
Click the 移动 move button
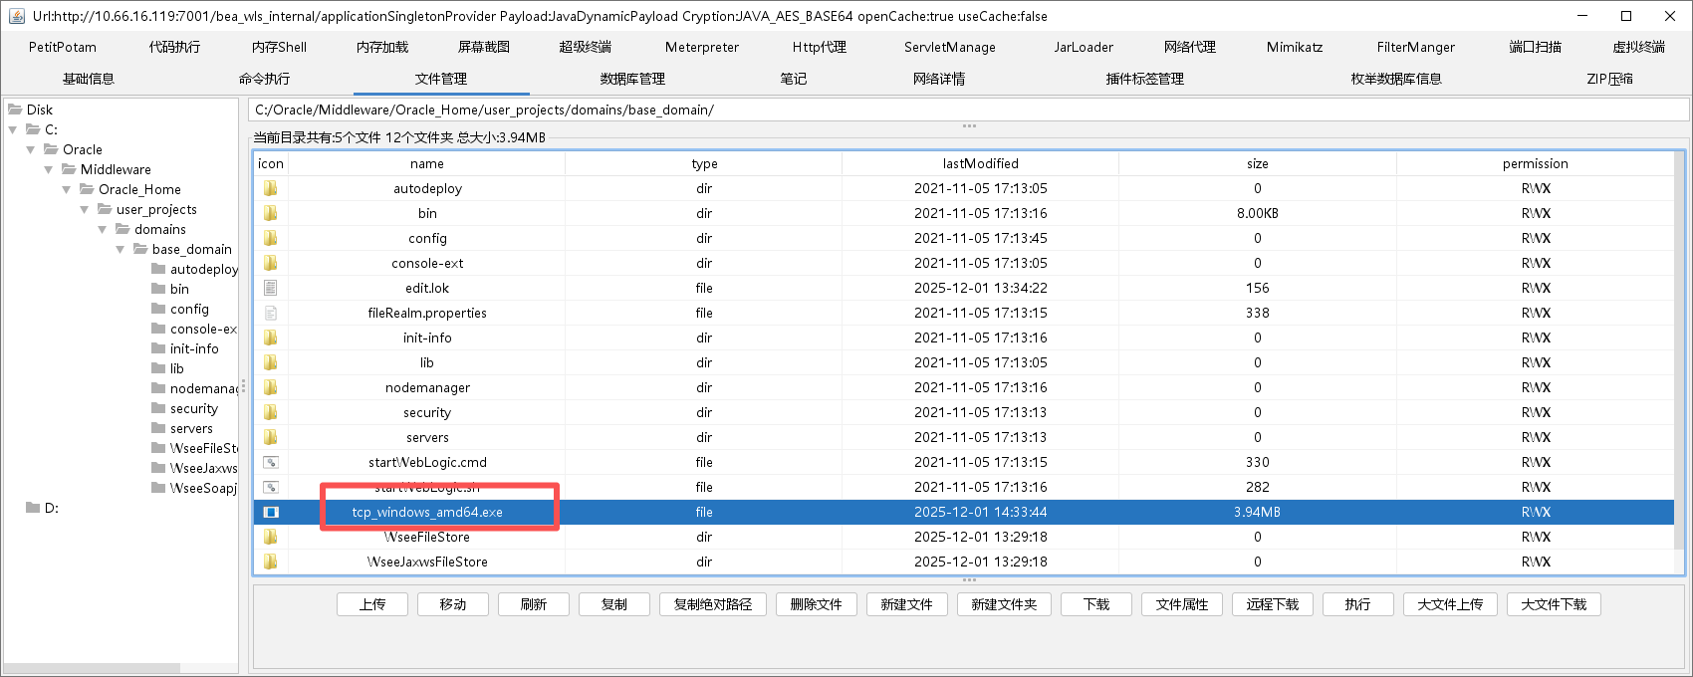tap(453, 604)
